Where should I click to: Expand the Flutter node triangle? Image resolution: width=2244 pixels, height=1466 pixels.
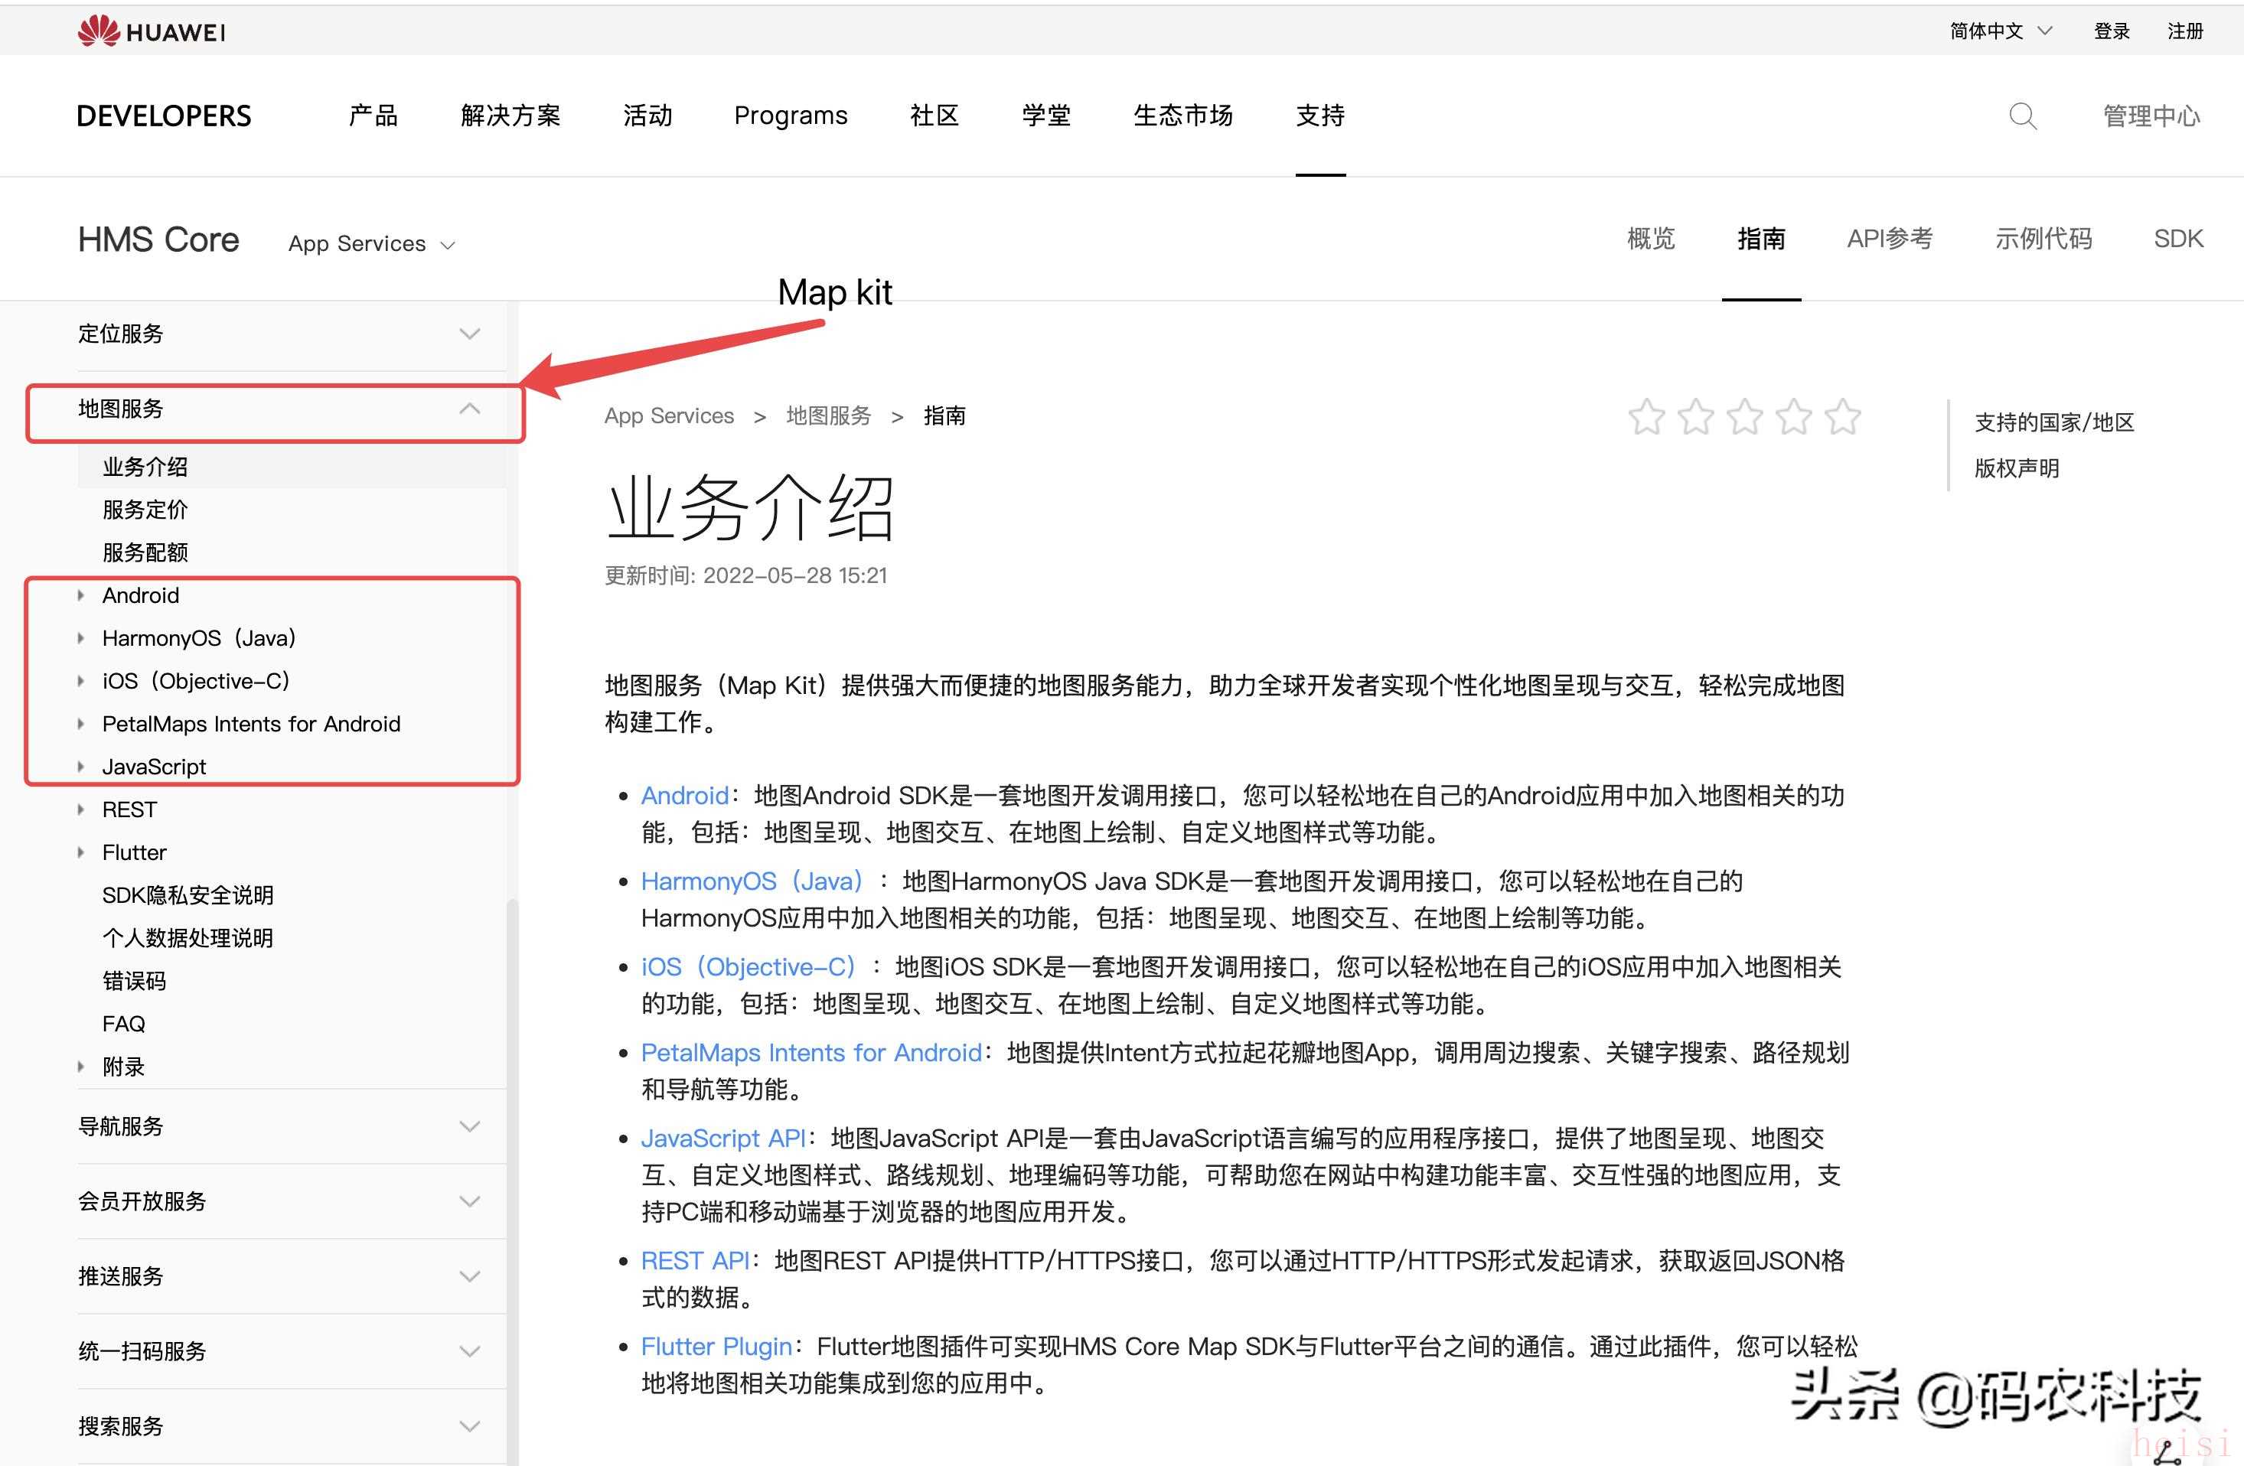[81, 852]
